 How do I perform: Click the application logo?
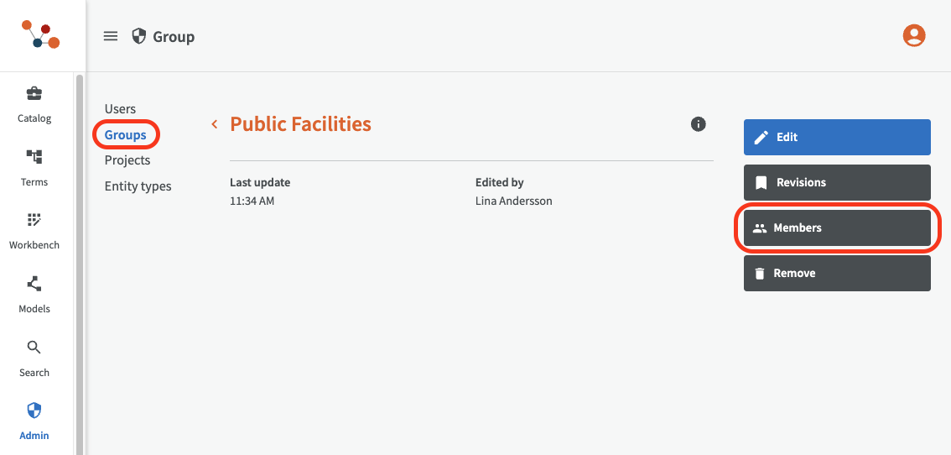point(40,34)
